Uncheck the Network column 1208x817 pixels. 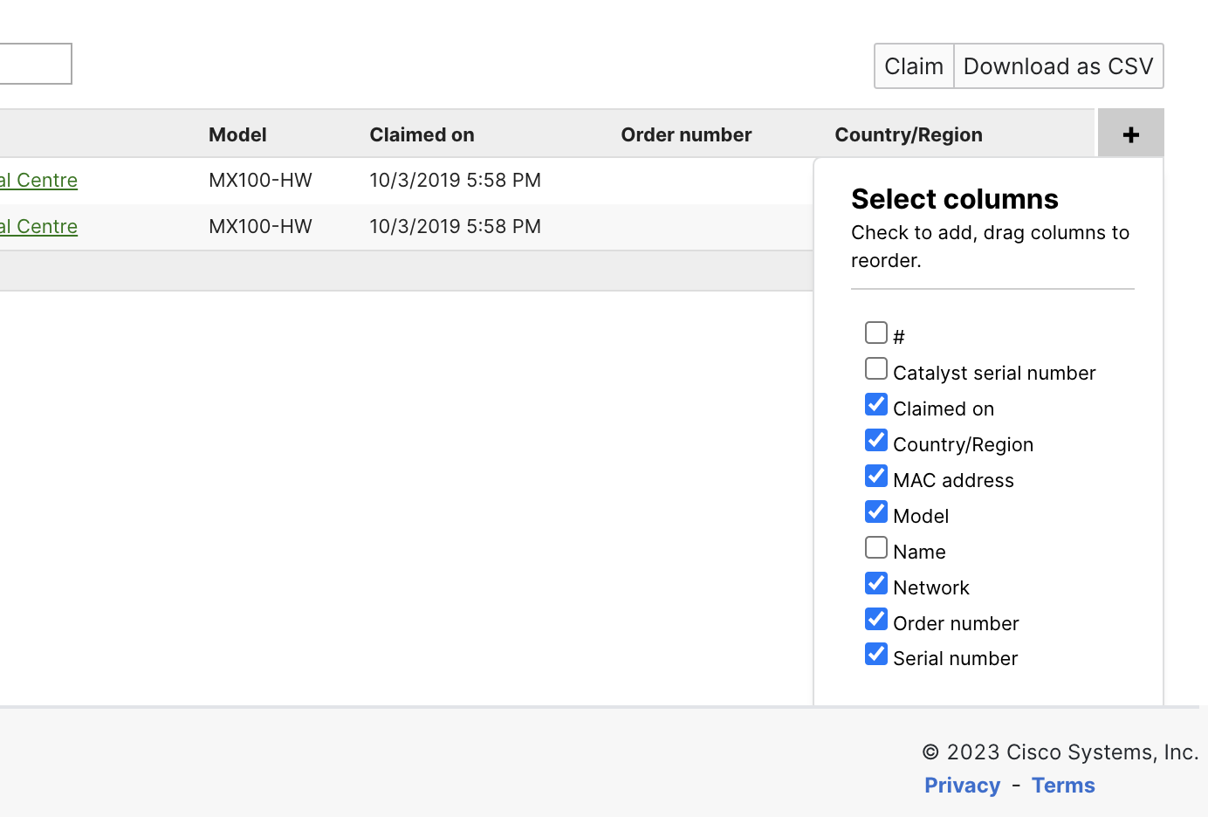click(875, 583)
